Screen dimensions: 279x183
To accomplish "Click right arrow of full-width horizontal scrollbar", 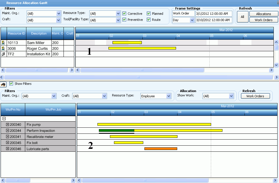I will [x=276, y=77].
